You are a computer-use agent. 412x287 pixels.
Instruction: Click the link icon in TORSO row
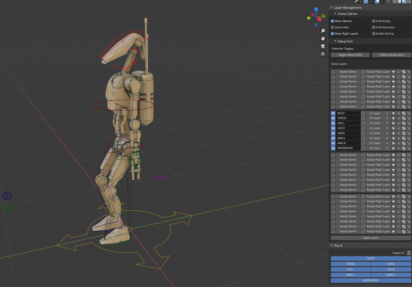coord(363,118)
